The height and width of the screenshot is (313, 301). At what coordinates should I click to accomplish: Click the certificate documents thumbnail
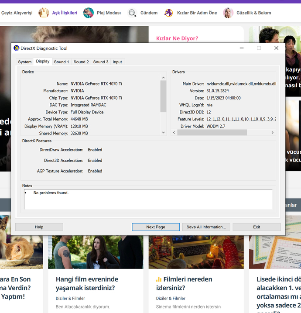click(275, 252)
